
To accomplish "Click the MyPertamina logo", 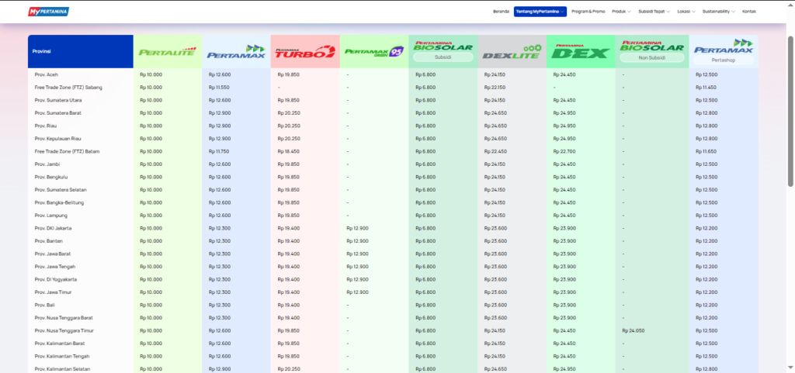I will (48, 12).
